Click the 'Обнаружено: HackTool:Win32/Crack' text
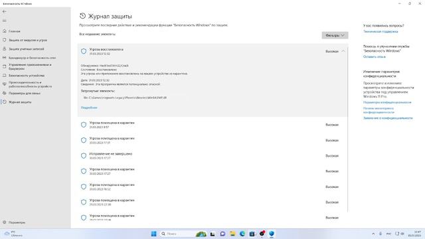This screenshot has height=239, width=425. point(105,66)
